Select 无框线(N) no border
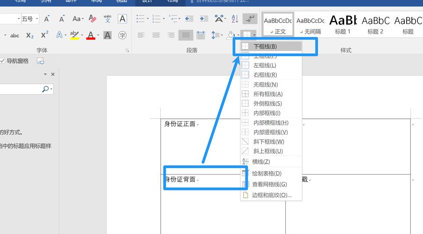This screenshot has width=423, height=234. [271, 85]
